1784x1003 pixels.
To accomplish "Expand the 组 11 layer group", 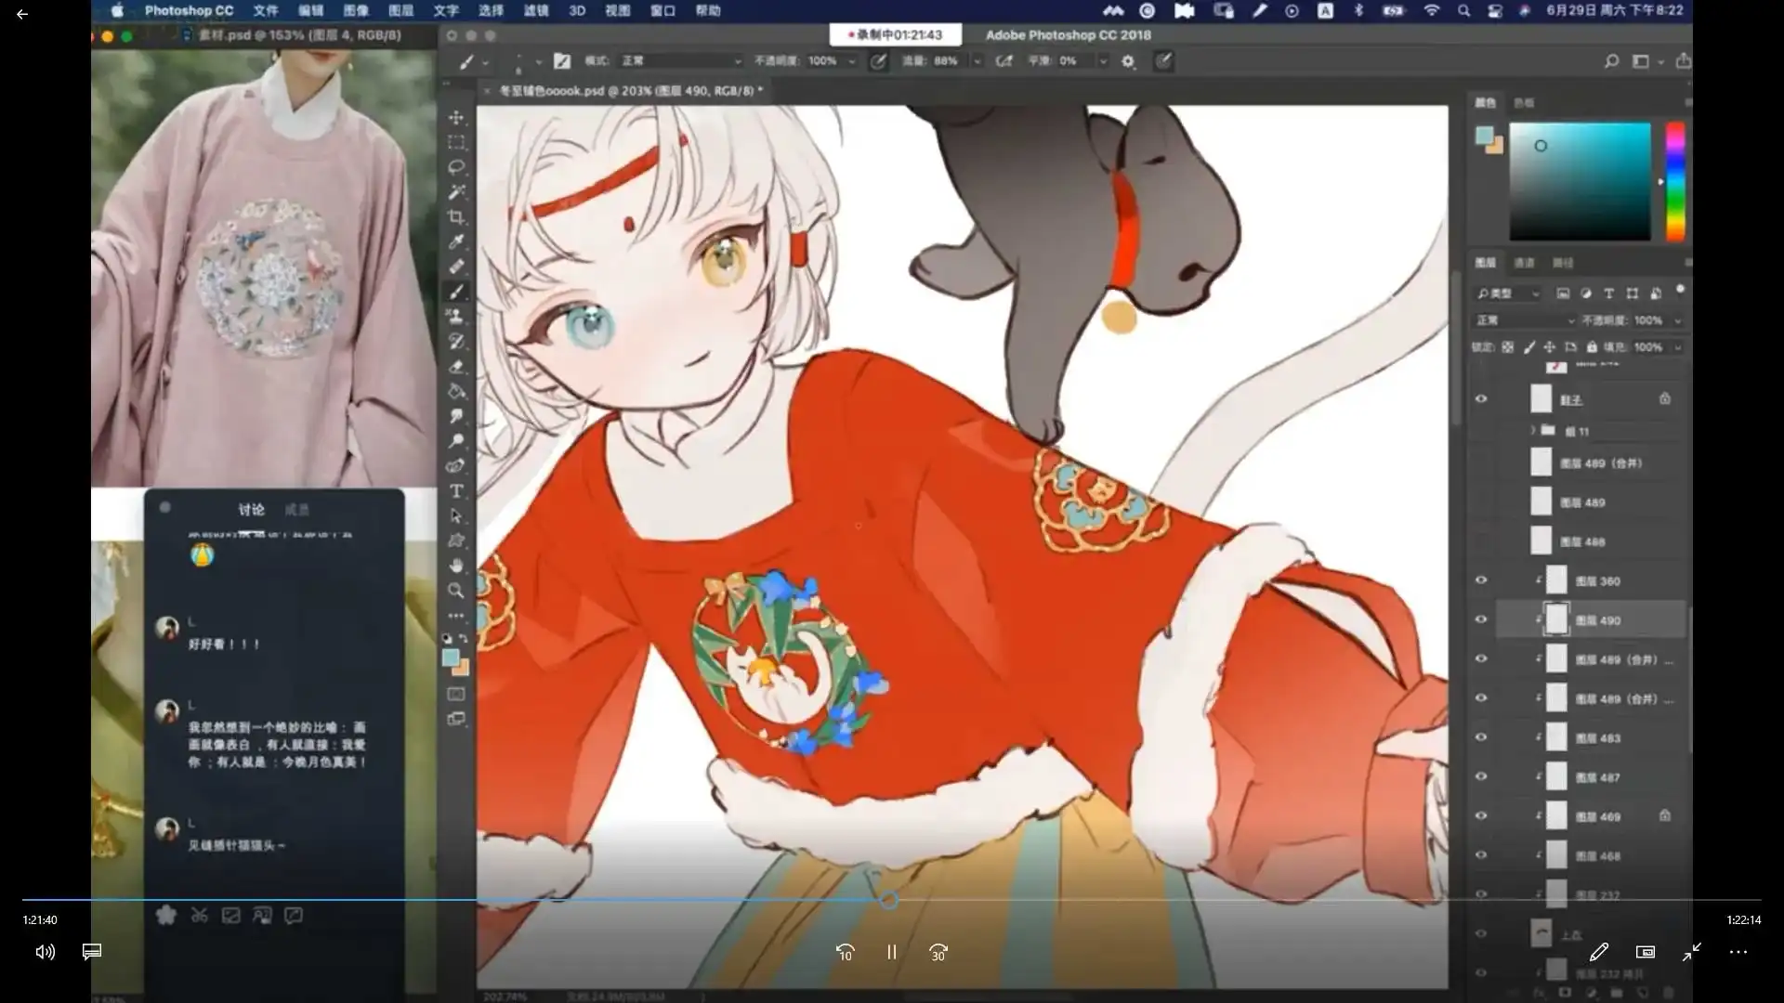I will pyautogui.click(x=1533, y=431).
